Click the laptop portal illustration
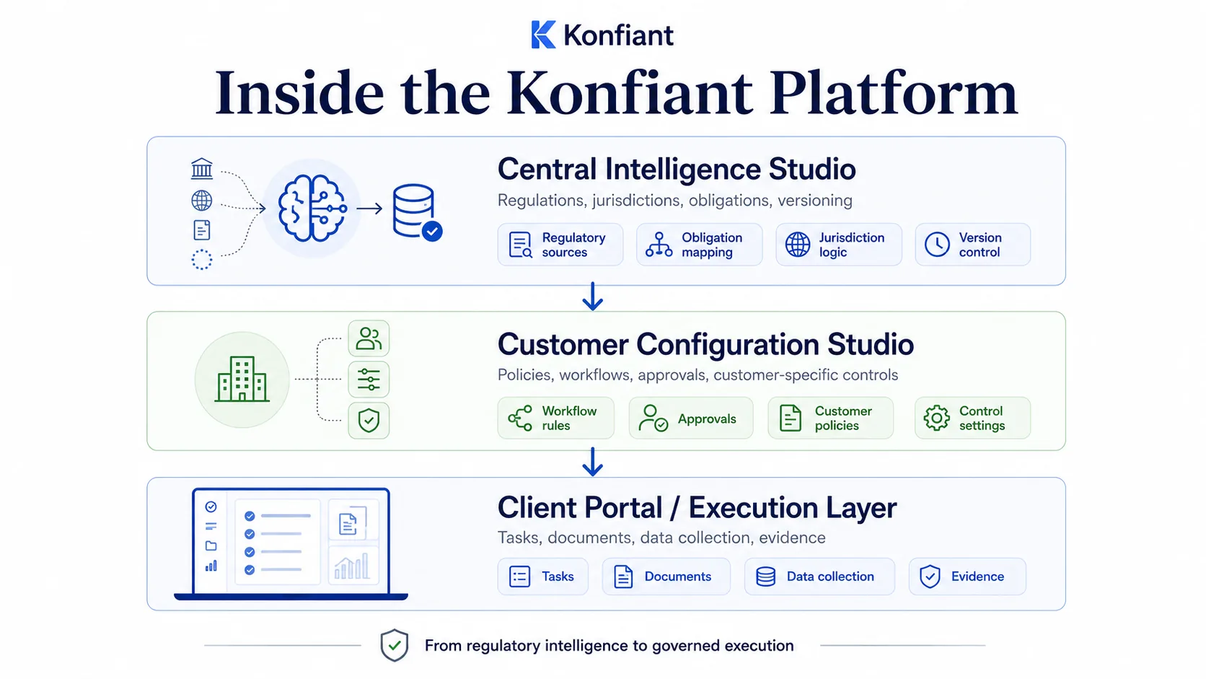Screen dimensions: 1206x679 click(291, 544)
